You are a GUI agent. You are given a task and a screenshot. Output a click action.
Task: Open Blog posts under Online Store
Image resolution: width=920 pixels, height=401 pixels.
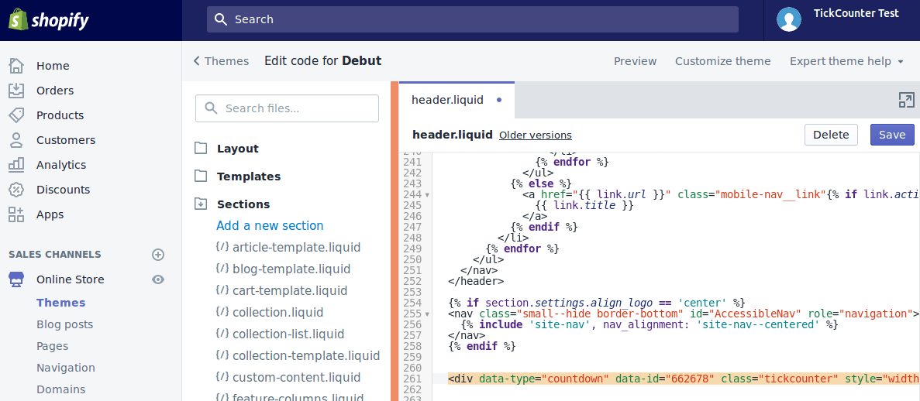pos(64,324)
